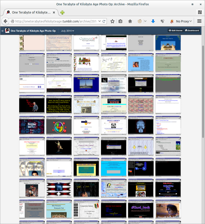Open the No Proxy dropdown
The height and width of the screenshot is (224, 205).
tap(182, 21)
